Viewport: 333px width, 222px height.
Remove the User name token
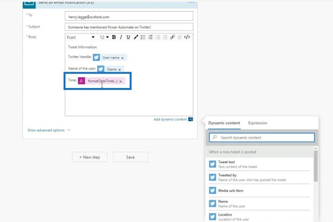[122, 58]
